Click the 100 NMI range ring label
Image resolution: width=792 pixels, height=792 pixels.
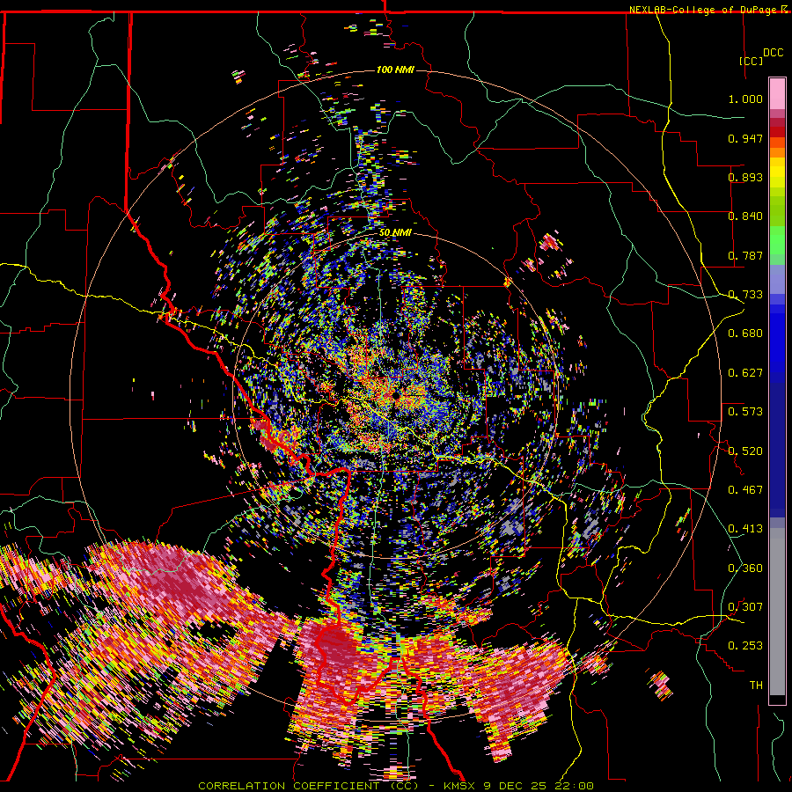point(395,70)
